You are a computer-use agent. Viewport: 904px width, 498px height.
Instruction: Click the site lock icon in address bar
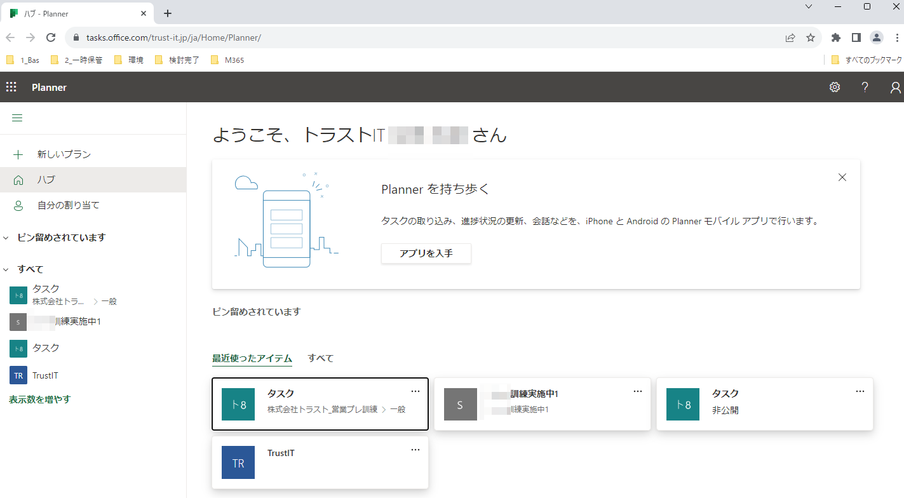click(76, 37)
